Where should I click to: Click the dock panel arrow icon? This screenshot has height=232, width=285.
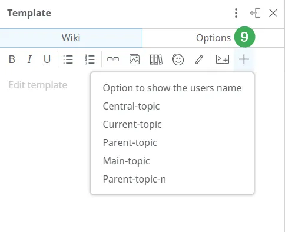coord(255,13)
